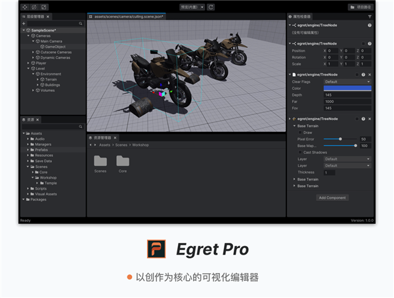Image resolution: width=394 pixels, height=298 pixels.
Task: Select the scale transform tool in top toolbar
Action: point(44,7)
